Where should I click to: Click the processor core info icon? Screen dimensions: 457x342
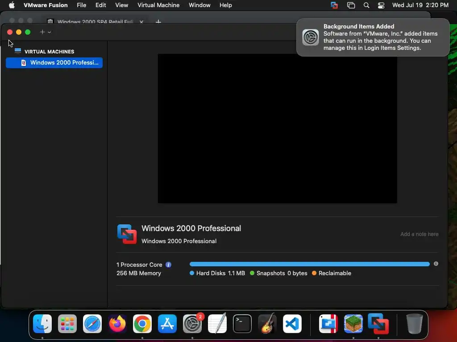point(168,265)
